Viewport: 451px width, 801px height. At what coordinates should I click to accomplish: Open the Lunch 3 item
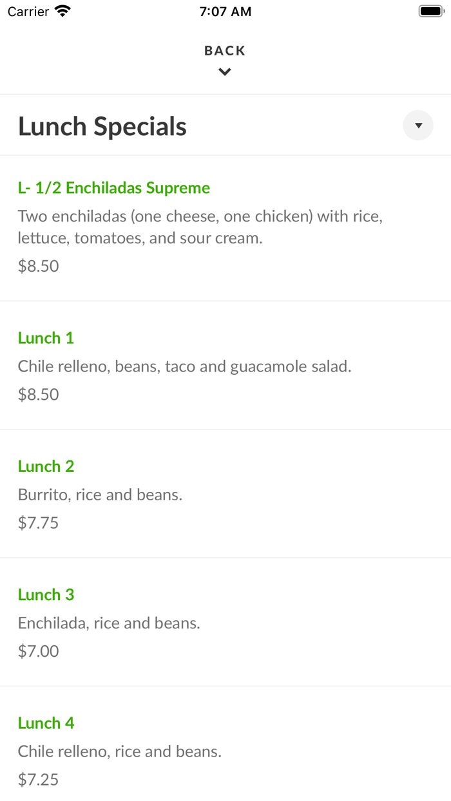pos(46,594)
